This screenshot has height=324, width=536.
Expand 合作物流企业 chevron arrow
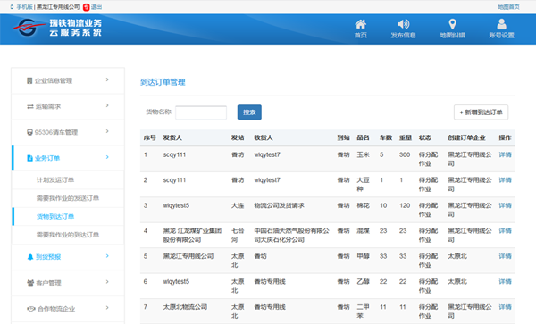pos(107,308)
